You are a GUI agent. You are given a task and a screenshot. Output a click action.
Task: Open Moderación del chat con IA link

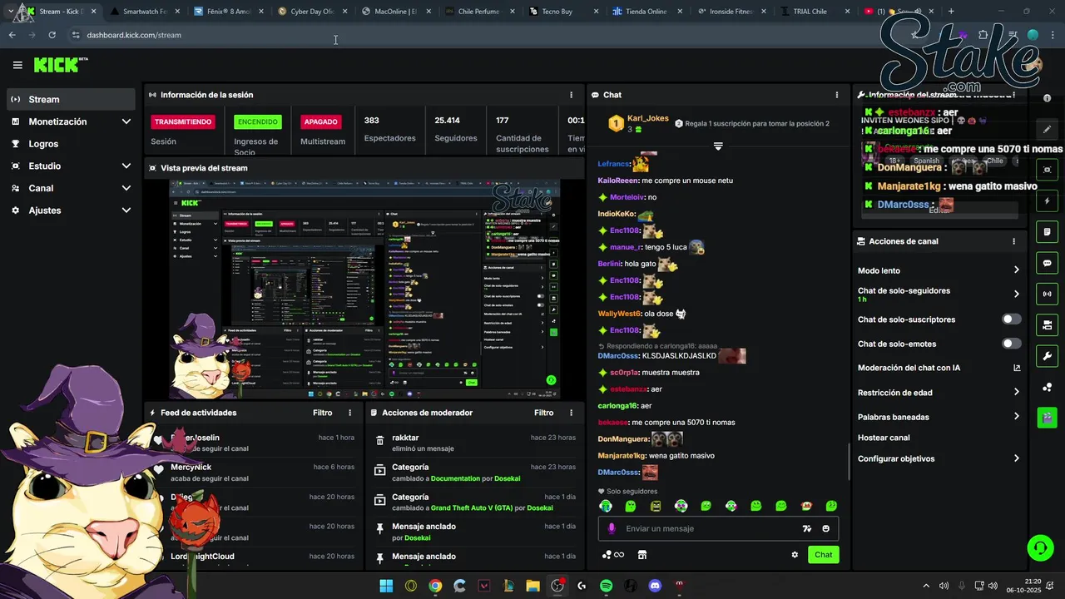click(939, 368)
